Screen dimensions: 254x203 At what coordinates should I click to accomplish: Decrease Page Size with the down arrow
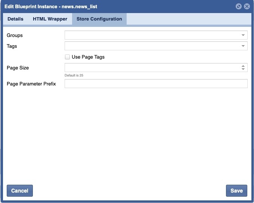point(243,69)
